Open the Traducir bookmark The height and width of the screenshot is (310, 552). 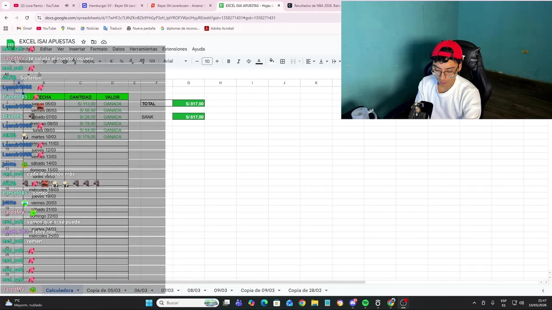tap(113, 28)
